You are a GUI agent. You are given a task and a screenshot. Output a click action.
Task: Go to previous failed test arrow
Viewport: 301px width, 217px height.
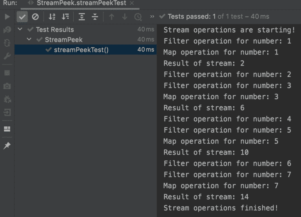pos(111,17)
